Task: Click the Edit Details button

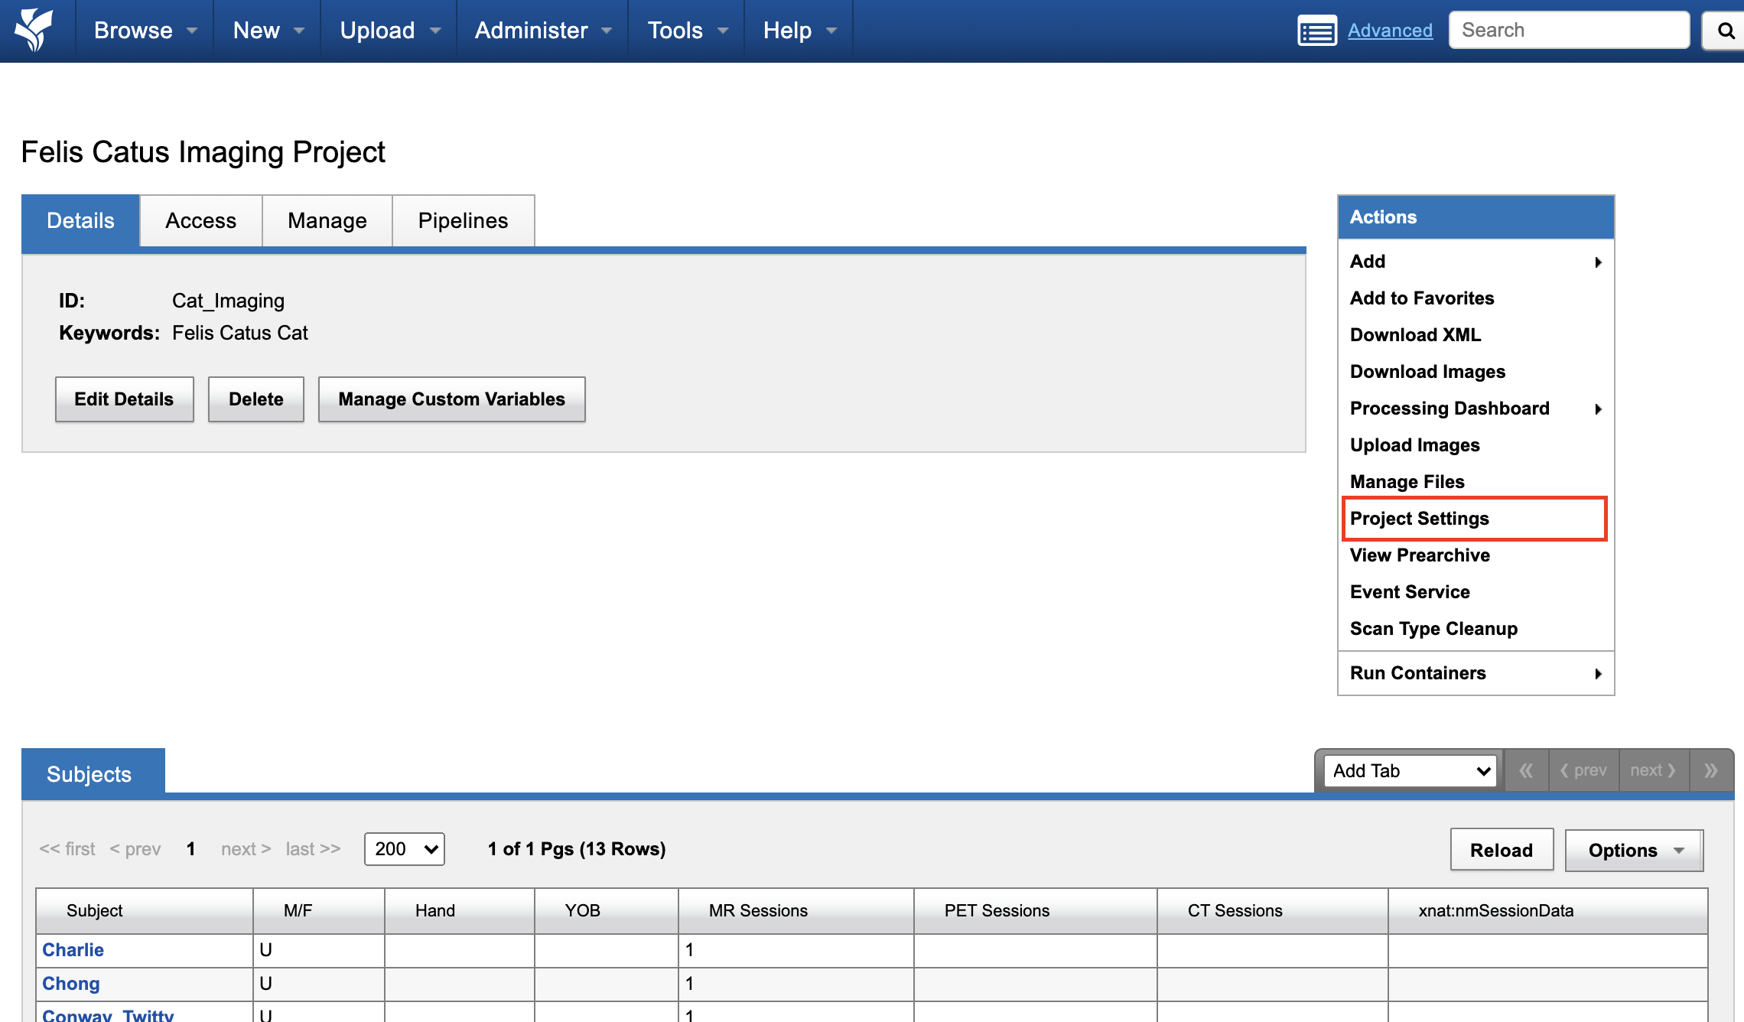Action: 124,399
